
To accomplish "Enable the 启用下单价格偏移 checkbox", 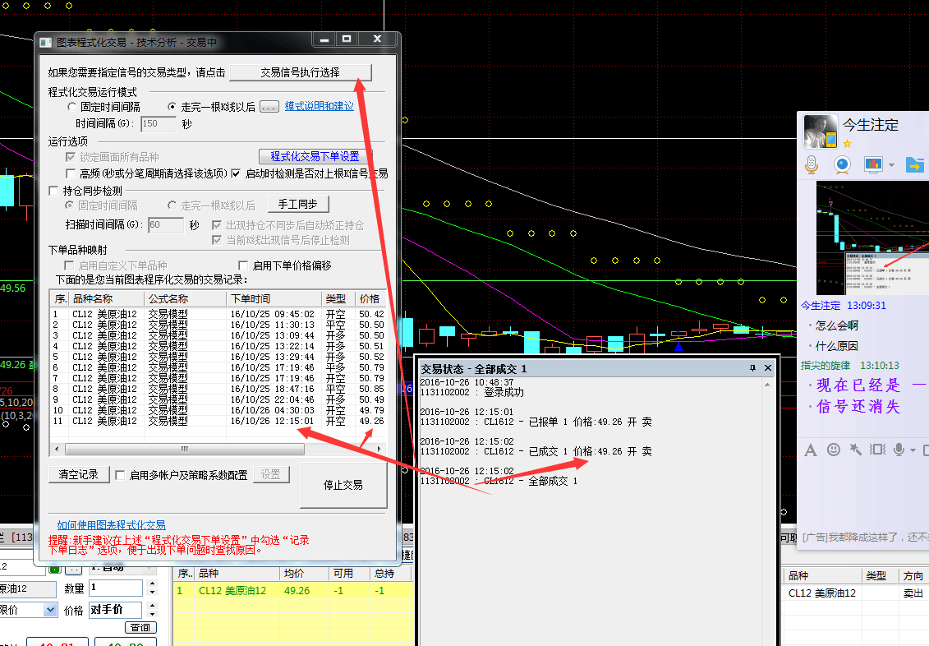I will (243, 265).
